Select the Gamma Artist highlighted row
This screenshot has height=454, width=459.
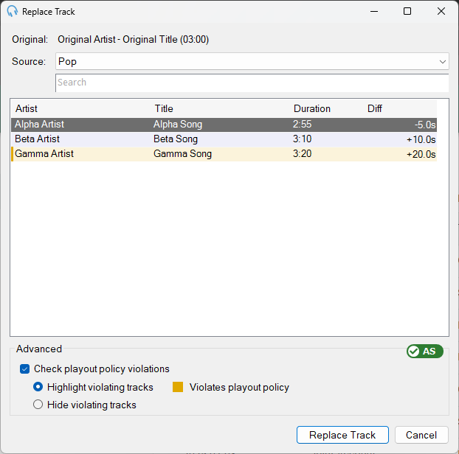pyautogui.click(x=224, y=154)
